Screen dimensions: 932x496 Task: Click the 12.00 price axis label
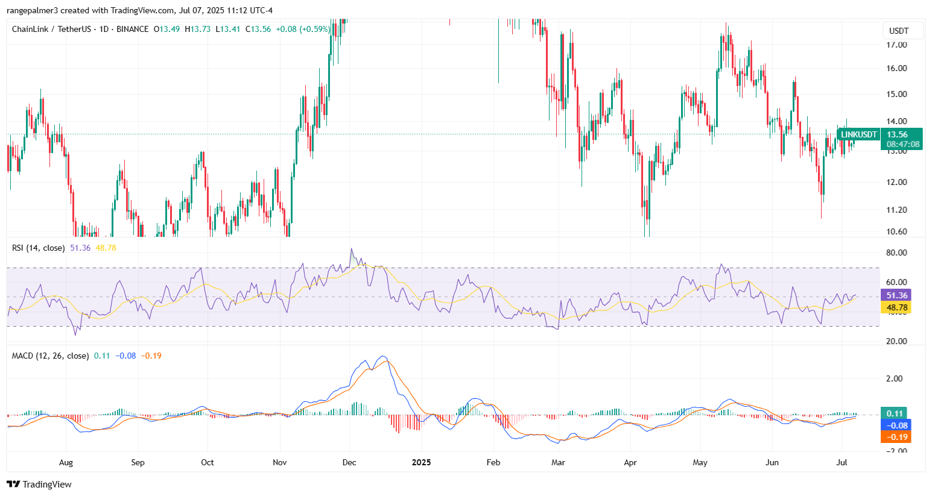pyautogui.click(x=896, y=182)
